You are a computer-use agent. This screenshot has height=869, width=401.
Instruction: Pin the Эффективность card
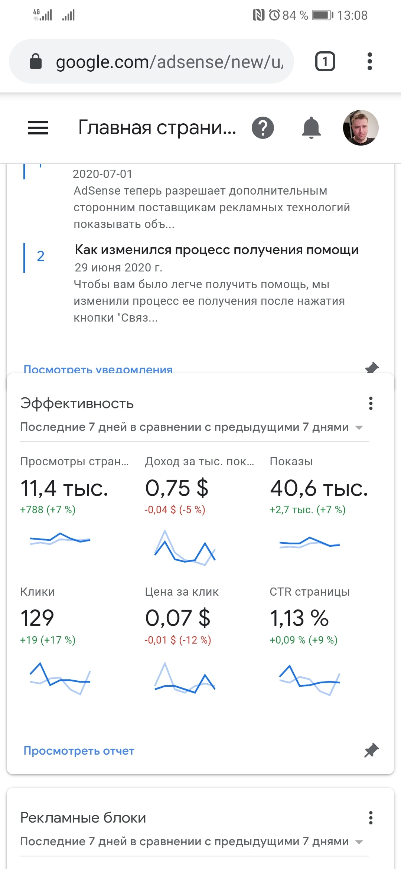(371, 751)
